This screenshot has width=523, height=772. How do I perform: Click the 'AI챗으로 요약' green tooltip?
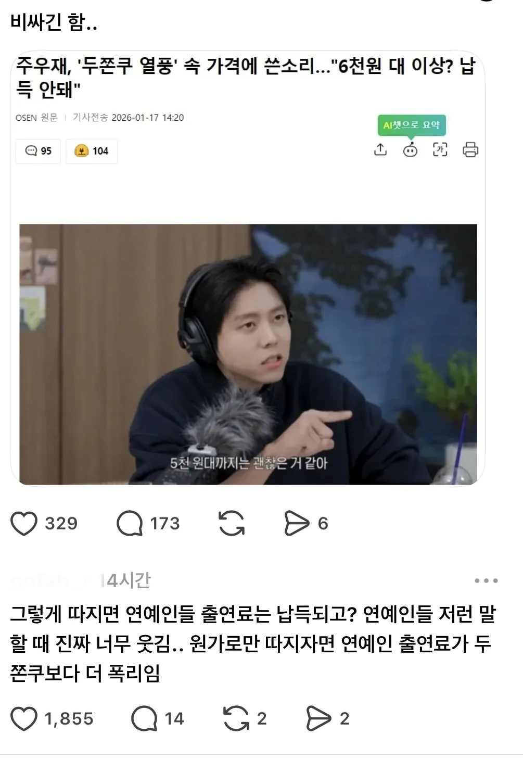tap(411, 125)
